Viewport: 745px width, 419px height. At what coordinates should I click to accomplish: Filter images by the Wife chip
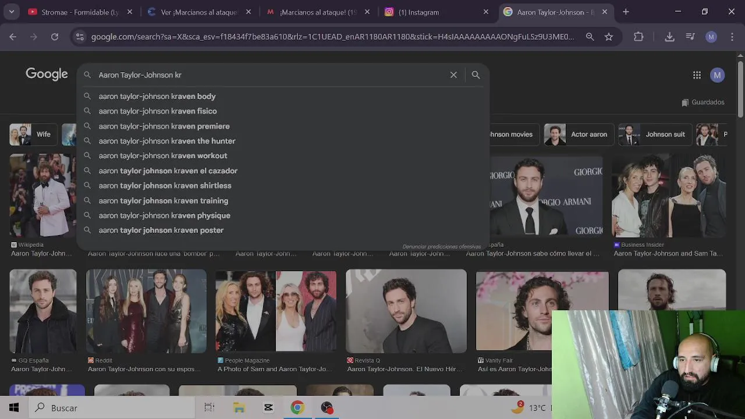point(33,134)
